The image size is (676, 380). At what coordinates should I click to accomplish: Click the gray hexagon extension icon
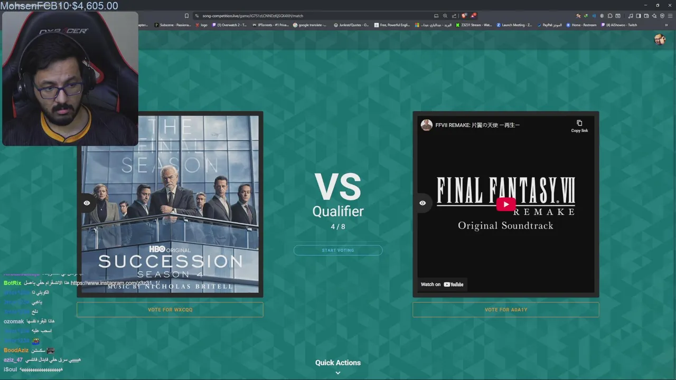[602, 16]
